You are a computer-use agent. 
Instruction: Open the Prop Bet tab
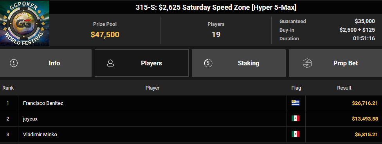coord(335,63)
